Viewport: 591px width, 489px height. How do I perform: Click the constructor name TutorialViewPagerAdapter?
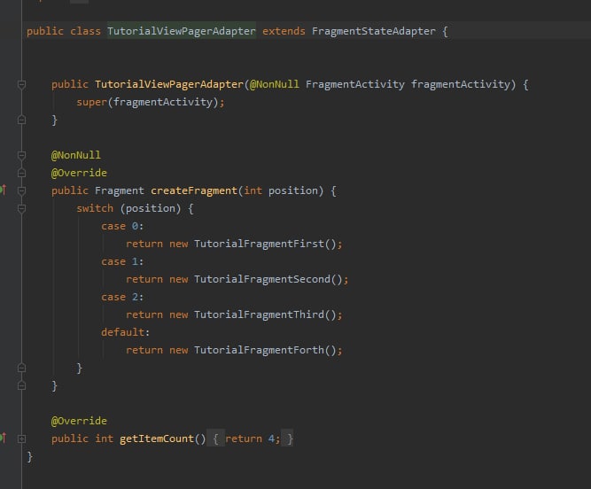(169, 84)
